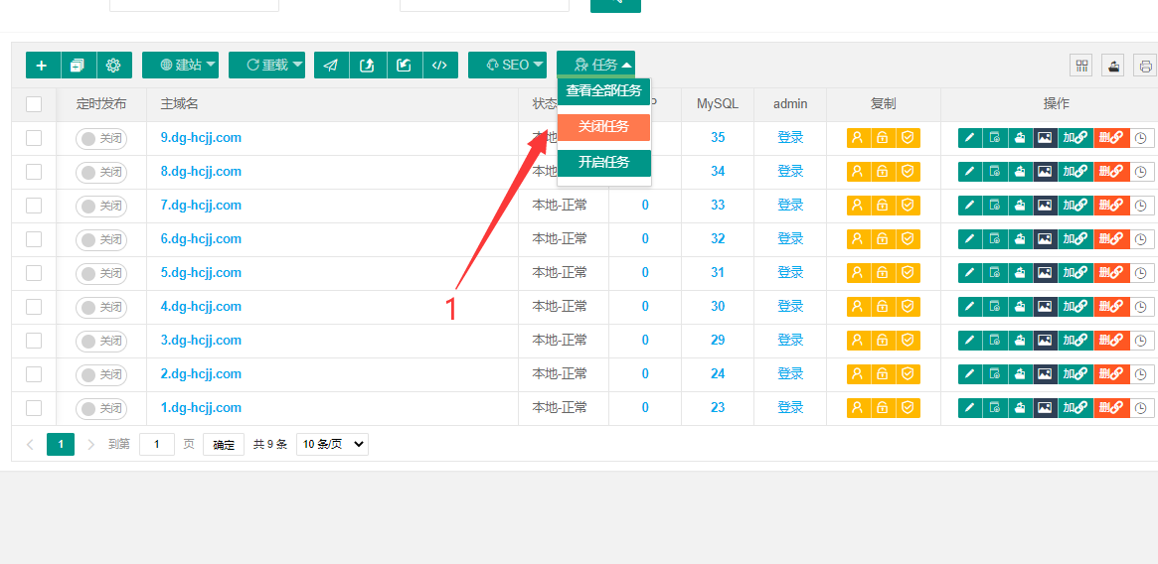
Task: Toggle scheduled publish switch for 4.dg-hcjj.com
Action: (101, 307)
